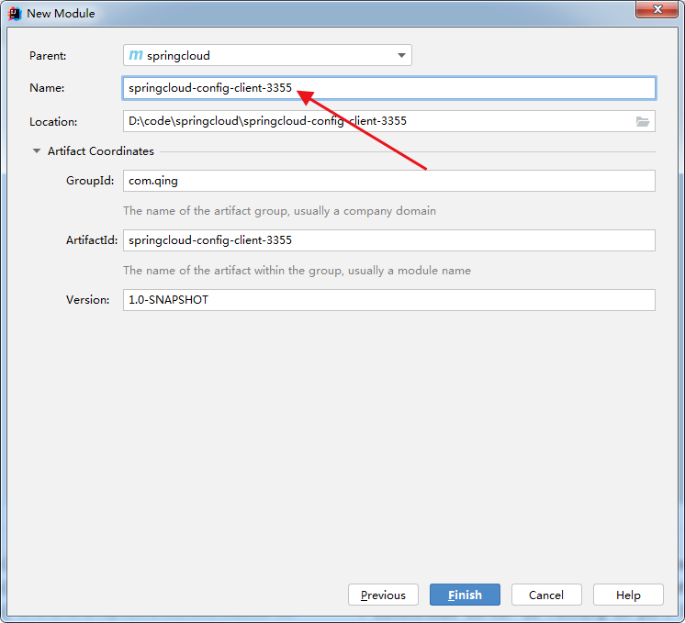This screenshot has height=623, width=685.
Task: Click the GroupId hint about company domain
Action: (279, 211)
